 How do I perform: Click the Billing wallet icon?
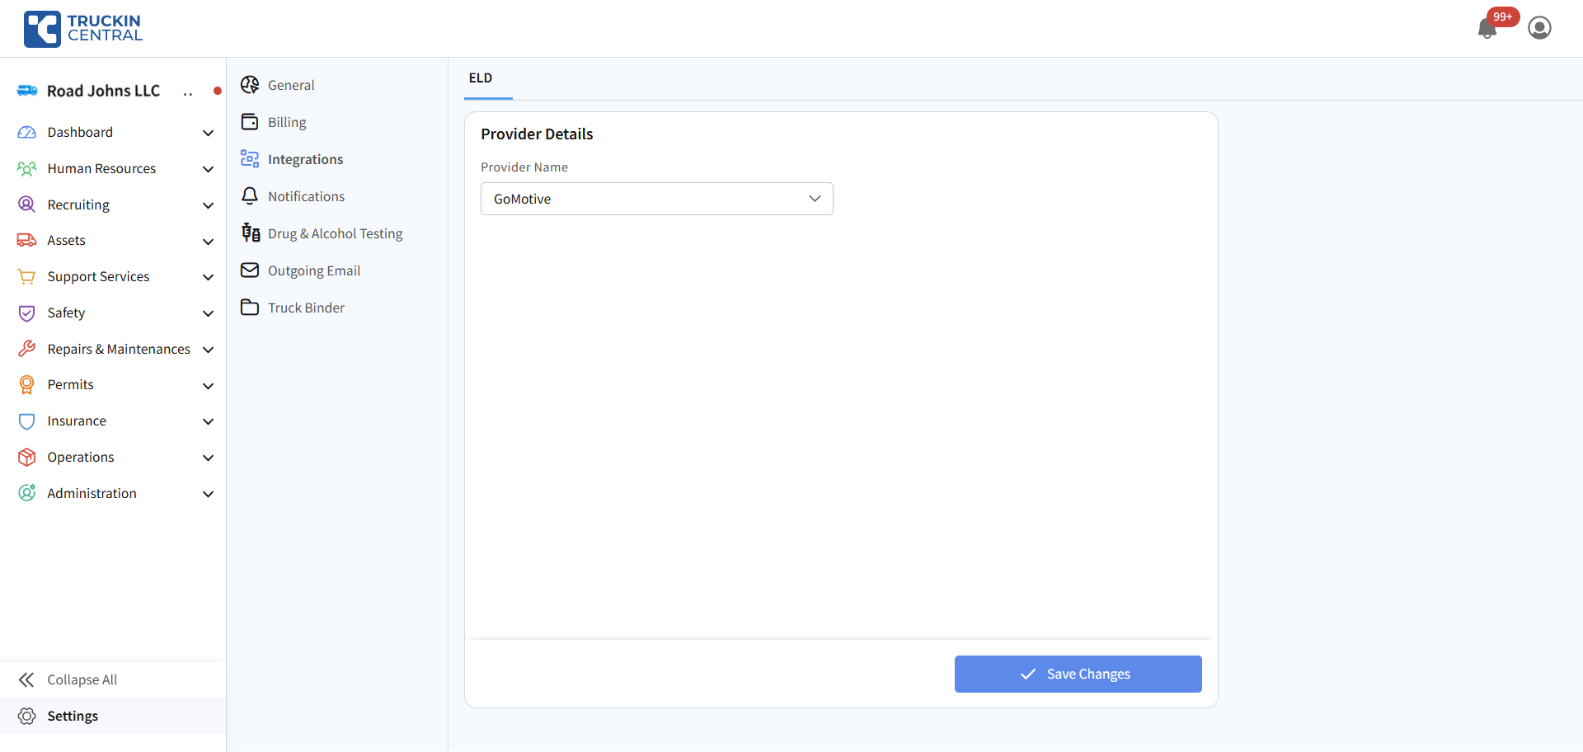250,122
